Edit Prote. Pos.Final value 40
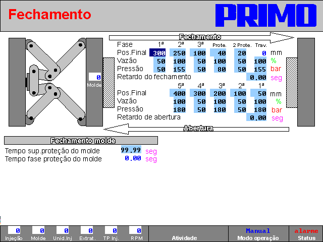Screen dimensions: 323x242 (x=218, y=52)
